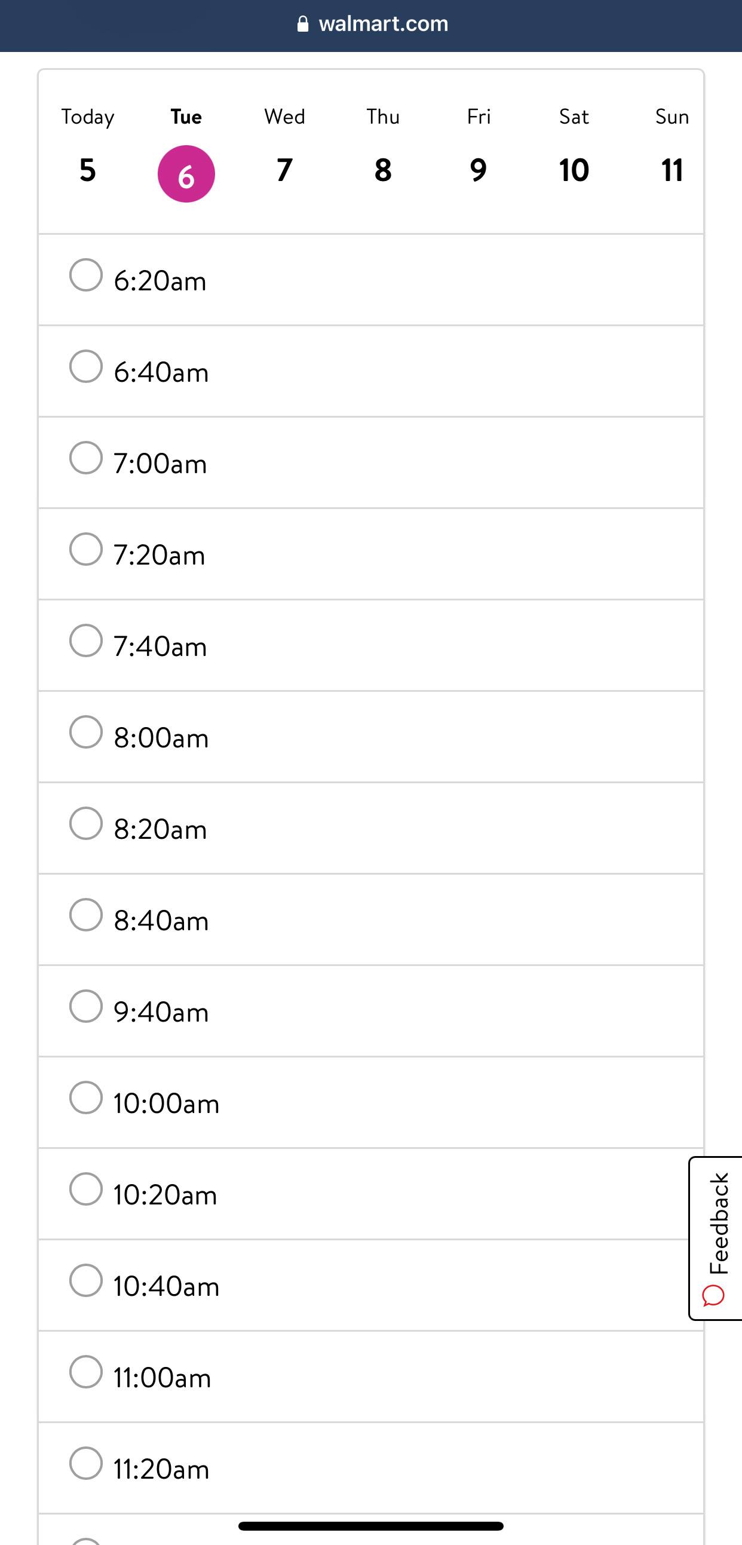Pick the 8:20am time option
This screenshot has width=742, height=1545.
point(86,823)
